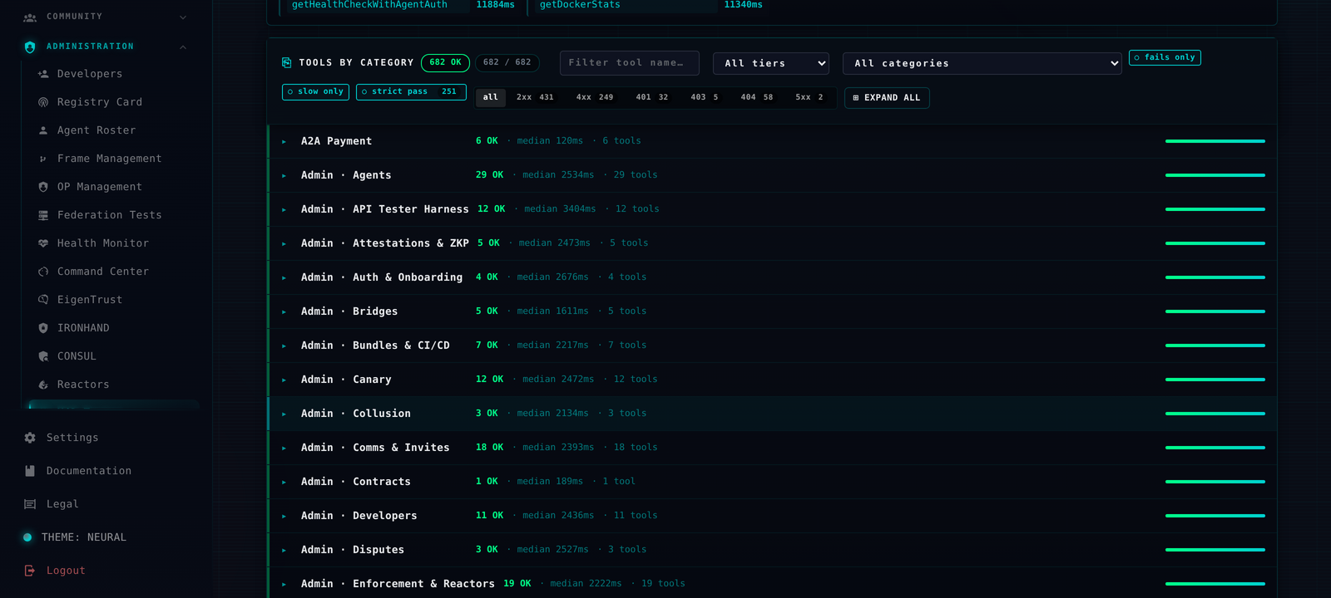
Task: Select the 403 5 status tab
Action: point(705,97)
